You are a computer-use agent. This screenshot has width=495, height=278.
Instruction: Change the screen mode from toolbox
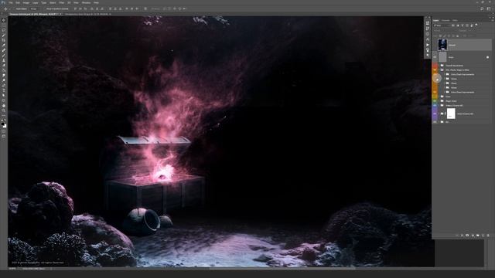(4, 137)
